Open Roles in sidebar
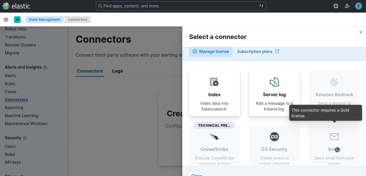Viewport: 366px width, 176px height. pos(10,154)
